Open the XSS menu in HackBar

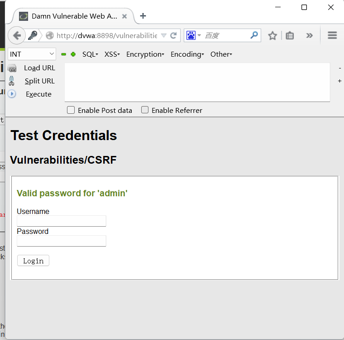click(112, 54)
